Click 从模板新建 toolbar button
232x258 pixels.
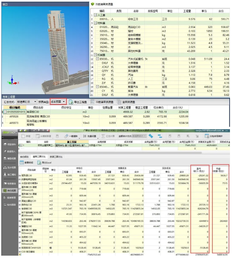[x=43, y=136]
